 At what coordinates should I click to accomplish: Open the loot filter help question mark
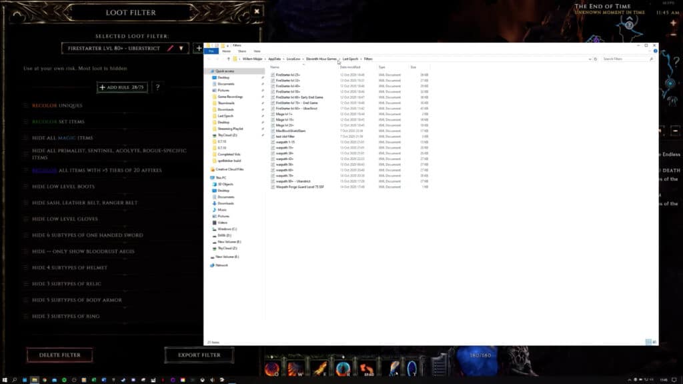point(157,87)
